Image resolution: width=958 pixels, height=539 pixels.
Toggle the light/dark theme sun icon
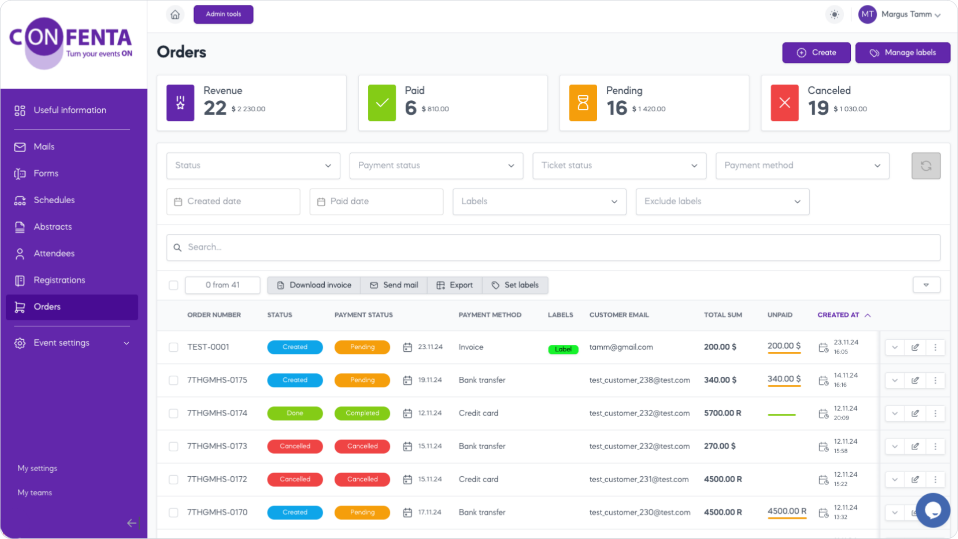coord(834,14)
